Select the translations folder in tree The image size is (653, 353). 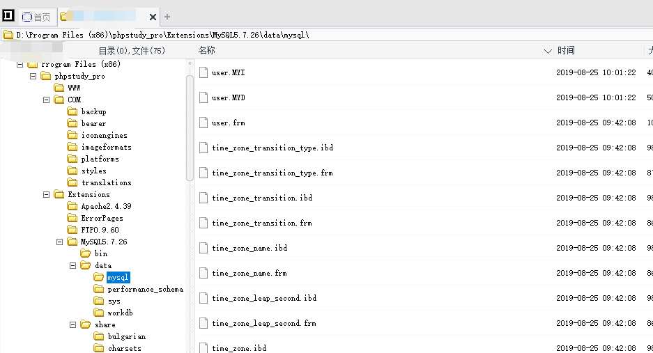click(106, 182)
